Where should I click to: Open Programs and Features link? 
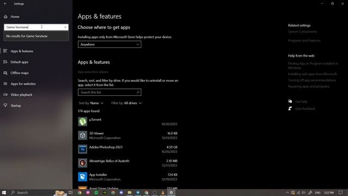304,40
